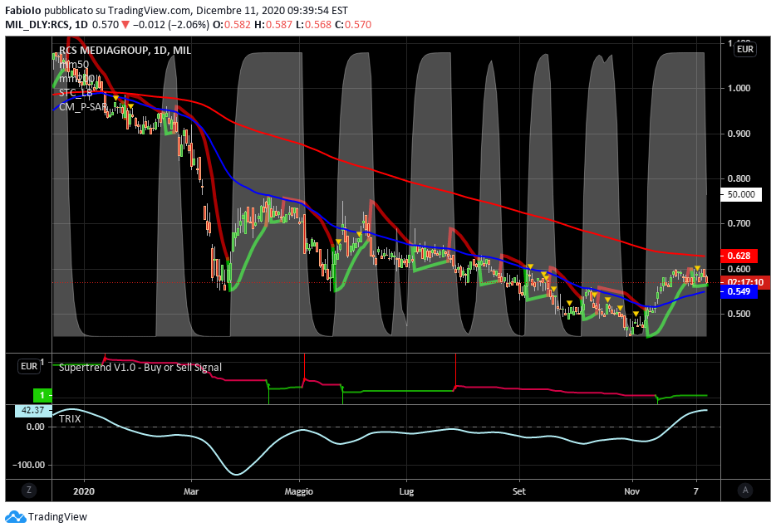776x532 pixels.
Task: Click the blue 0.549 price label
Action: pos(739,291)
